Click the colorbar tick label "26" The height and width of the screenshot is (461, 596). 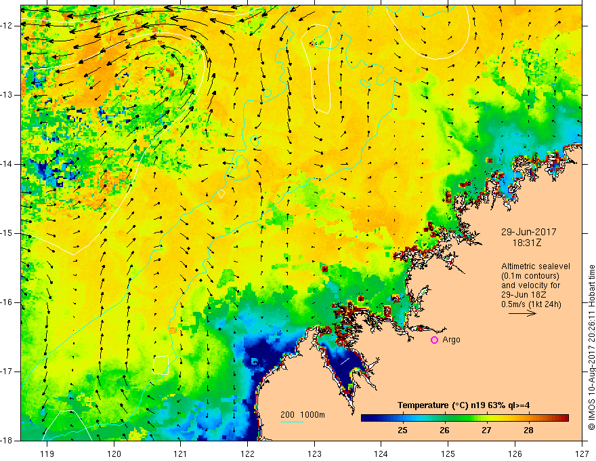coord(444,430)
